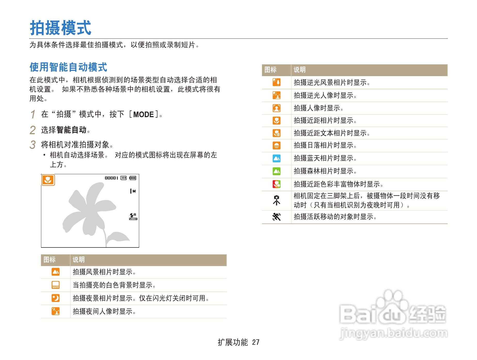The height and width of the screenshot is (360, 477).
Task: Click the close-up macro tulip icon in table
Action: pos(276,120)
